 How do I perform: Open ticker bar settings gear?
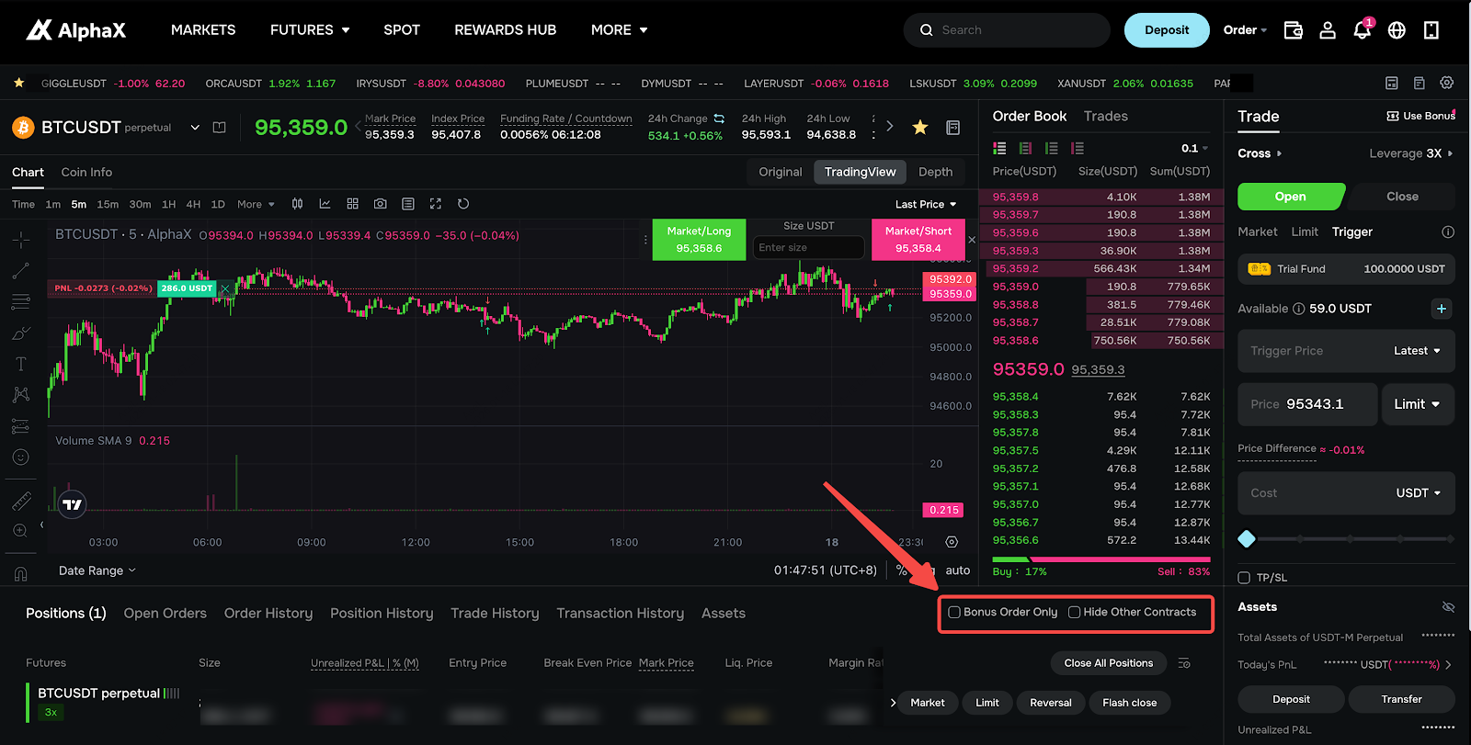pyautogui.click(x=1447, y=83)
